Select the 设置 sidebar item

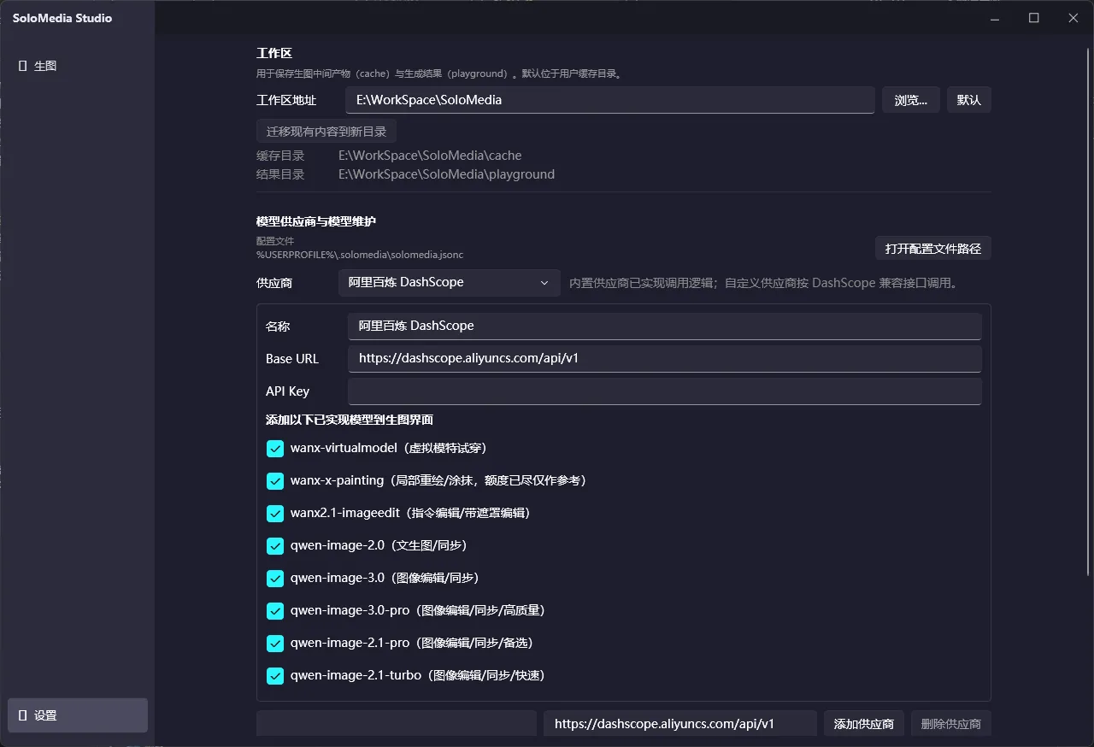77,715
